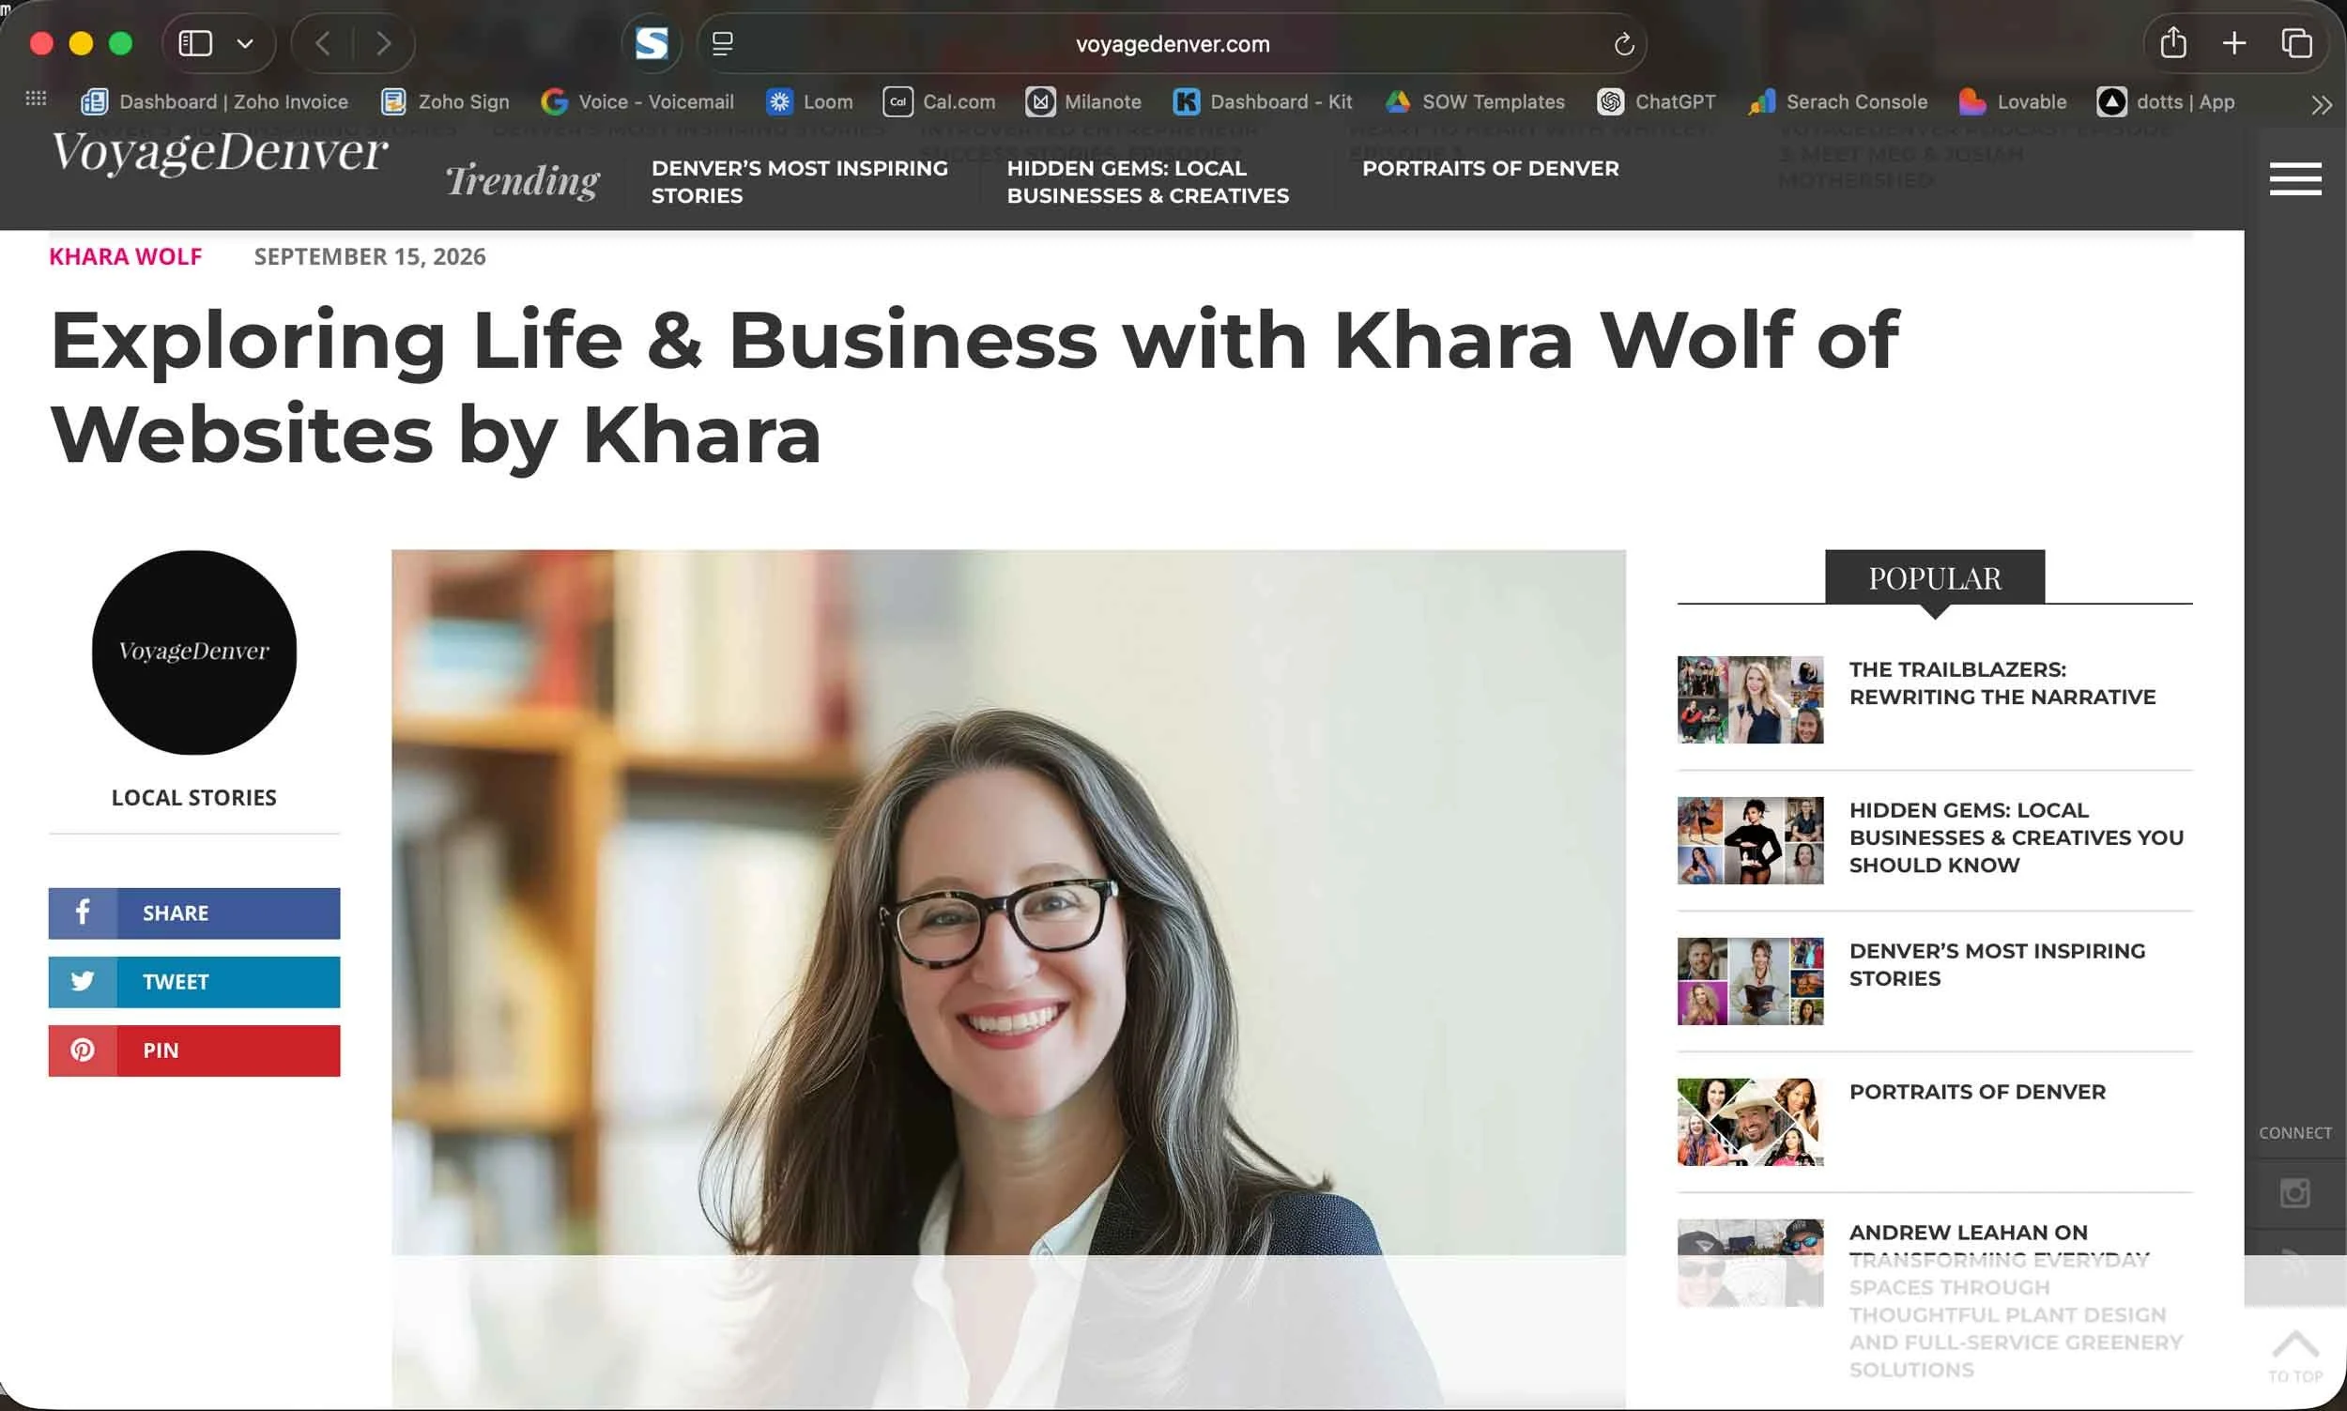Add a new tab with the plus icon
Image resolution: width=2347 pixels, height=1411 pixels.
[x=2234, y=44]
